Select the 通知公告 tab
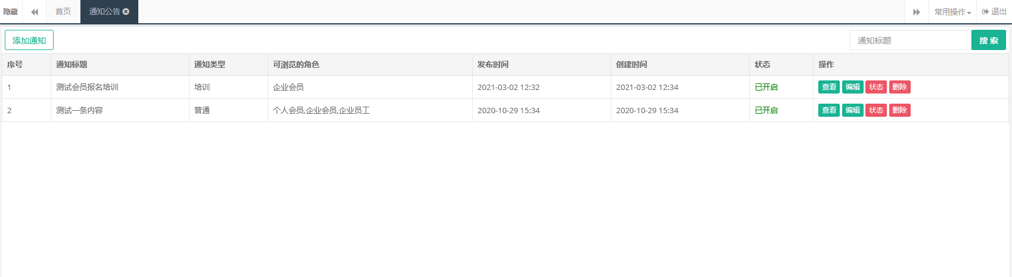Screen dimensions: 1012x277 (104, 12)
